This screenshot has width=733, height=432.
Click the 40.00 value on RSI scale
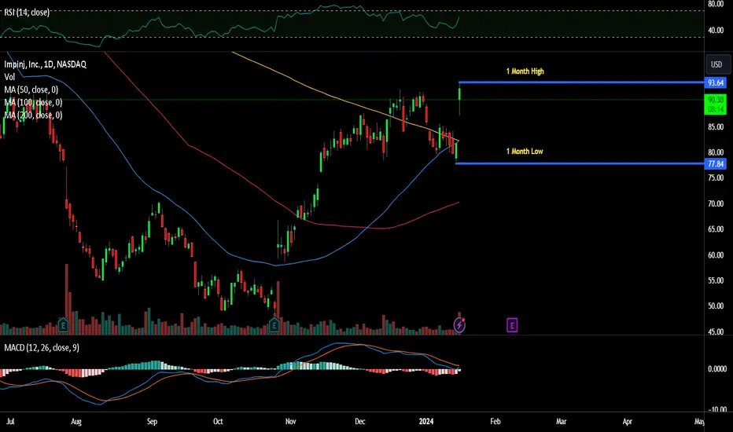pyautogui.click(x=716, y=31)
